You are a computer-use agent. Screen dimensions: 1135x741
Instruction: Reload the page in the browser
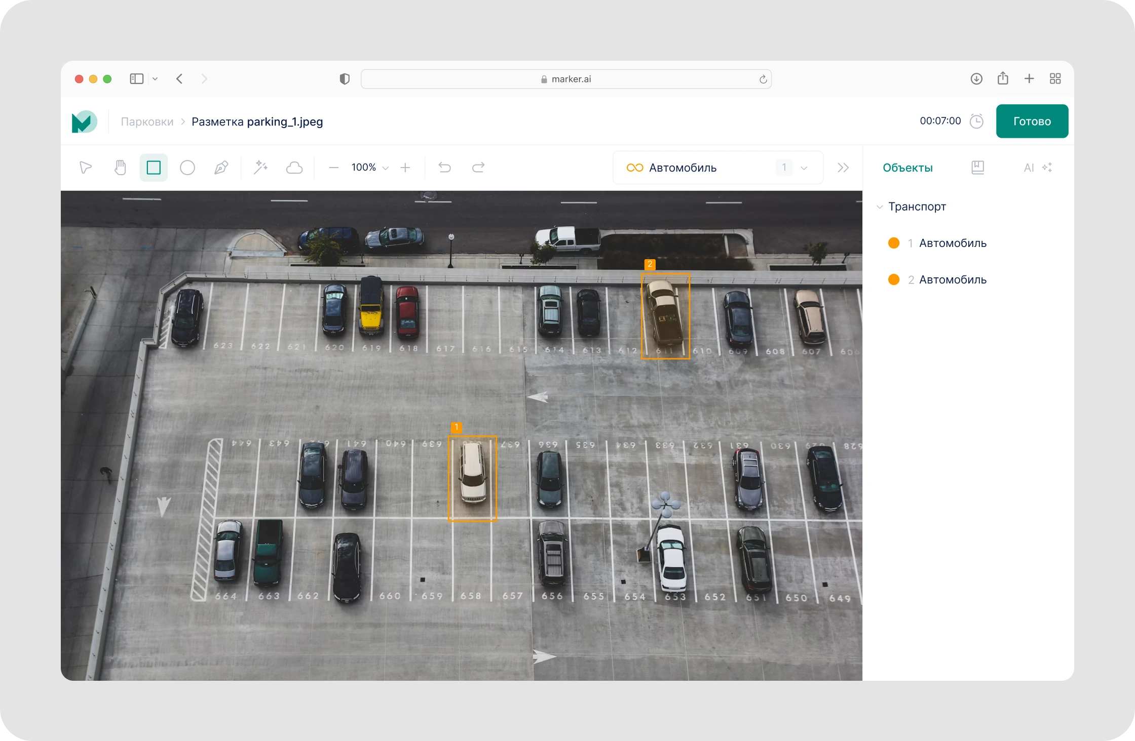(x=763, y=79)
